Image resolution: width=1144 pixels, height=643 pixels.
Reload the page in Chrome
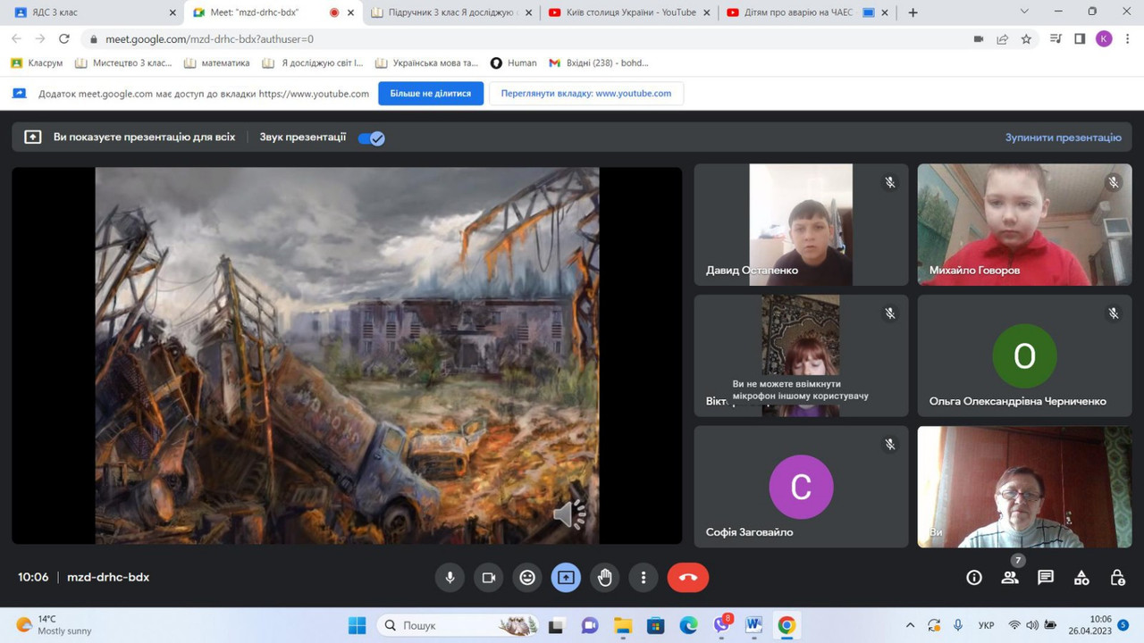[x=64, y=39]
